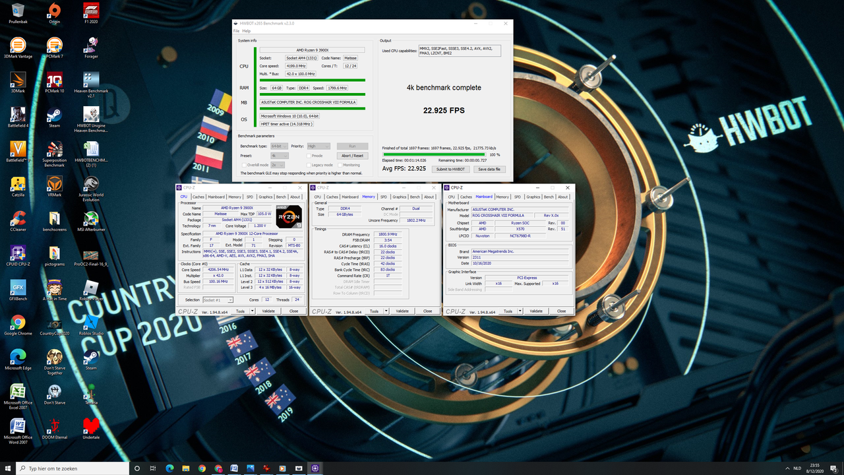This screenshot has height=475, width=844.
Task: Select Bench tab in left CPU-Z window
Action: (281, 197)
